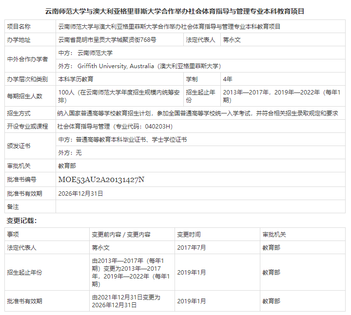Select '批准书有效期' label in the main table
351x315 pixels.
pyautogui.click(x=25, y=194)
